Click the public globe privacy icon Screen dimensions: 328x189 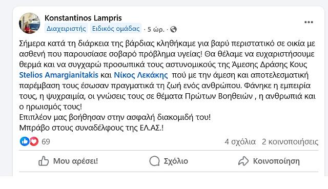tap(173, 30)
